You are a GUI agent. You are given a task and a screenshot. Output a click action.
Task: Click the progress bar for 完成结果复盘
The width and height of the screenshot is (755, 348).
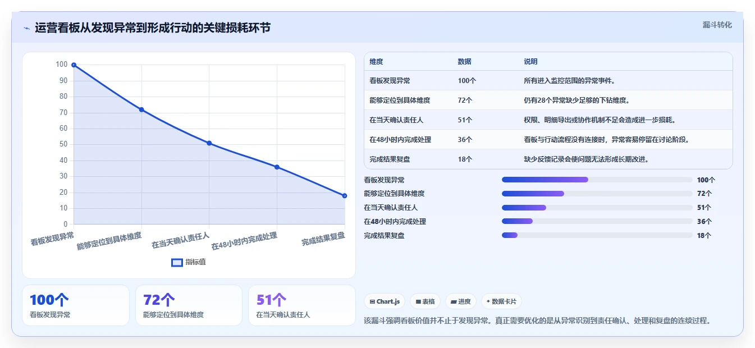597,236
